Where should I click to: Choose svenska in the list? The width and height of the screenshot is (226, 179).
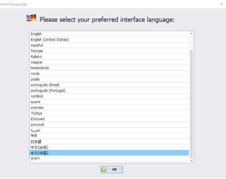[109, 108]
